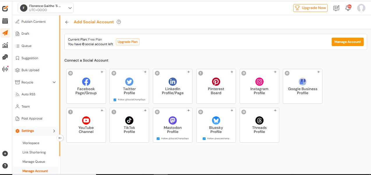The width and height of the screenshot is (371, 175).
Task: Click the Google Business store icon
Action: click(303, 82)
